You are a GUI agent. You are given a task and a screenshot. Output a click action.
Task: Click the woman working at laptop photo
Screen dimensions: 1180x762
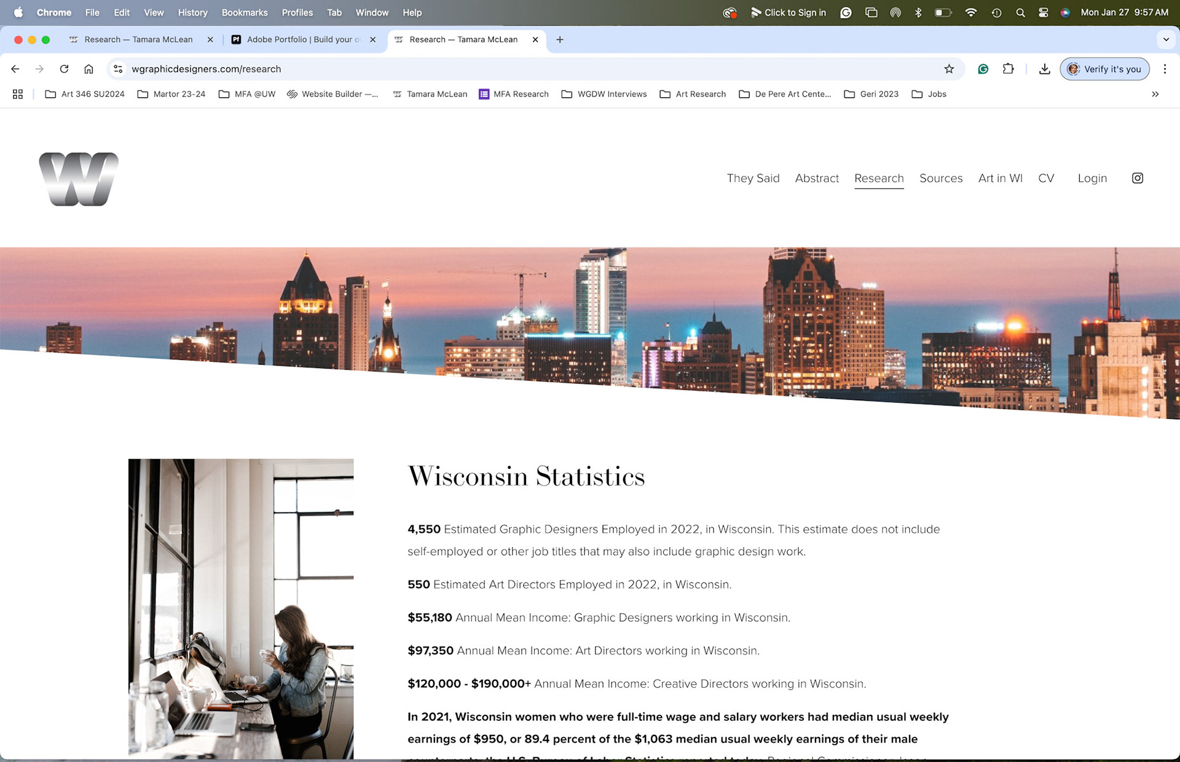point(241,608)
